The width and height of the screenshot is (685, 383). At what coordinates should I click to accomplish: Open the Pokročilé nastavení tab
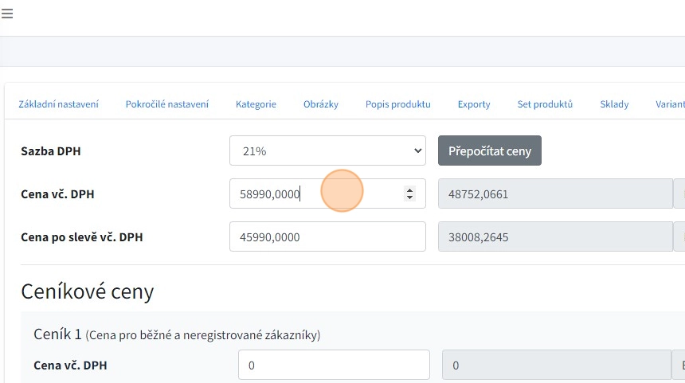(x=166, y=104)
